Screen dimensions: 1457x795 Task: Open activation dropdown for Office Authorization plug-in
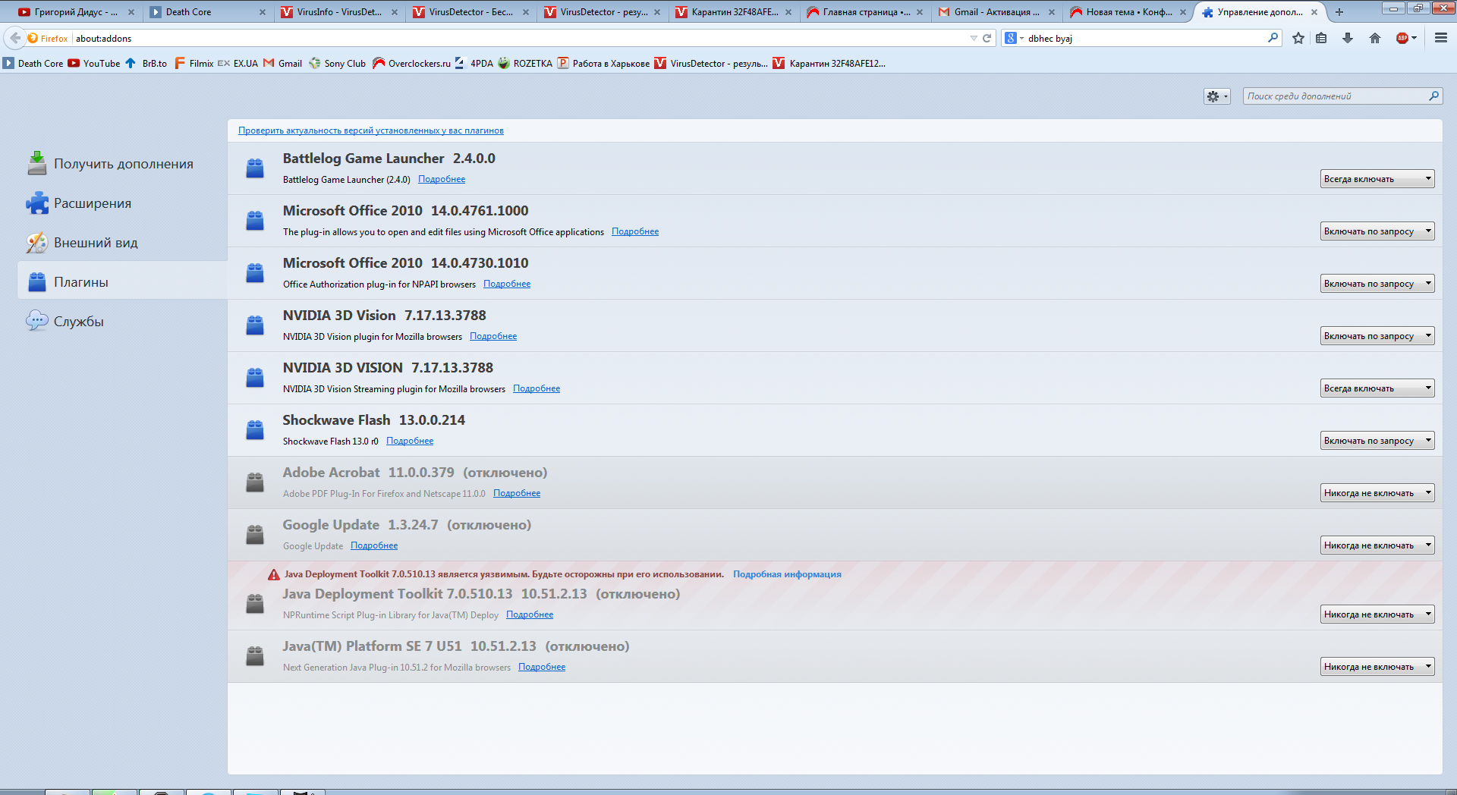1377,284
